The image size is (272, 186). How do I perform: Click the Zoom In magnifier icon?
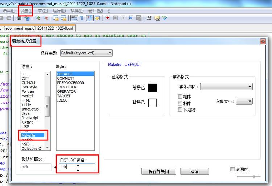point(37,18)
